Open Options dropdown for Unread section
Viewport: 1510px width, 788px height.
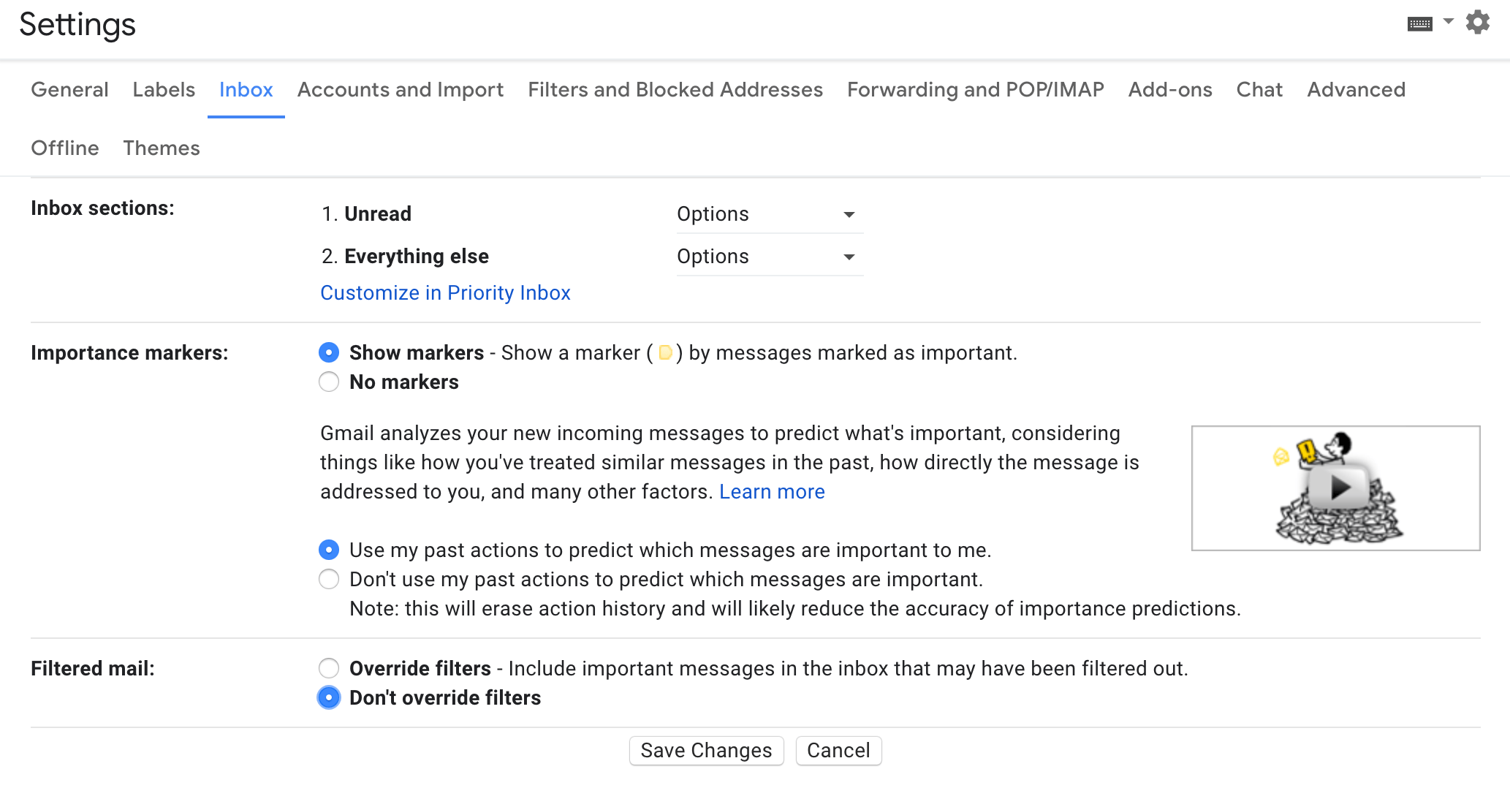pyautogui.click(x=769, y=213)
